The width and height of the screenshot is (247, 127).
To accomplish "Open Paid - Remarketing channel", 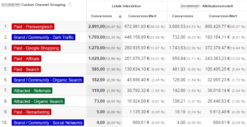I will click(32, 112).
